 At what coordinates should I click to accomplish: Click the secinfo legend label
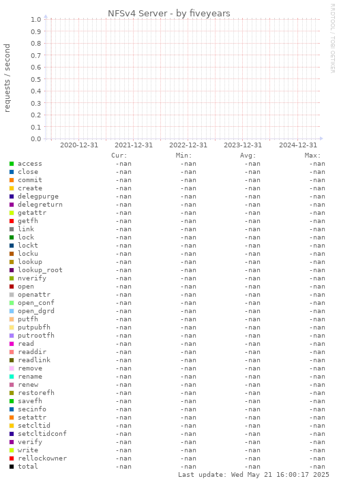click(x=32, y=409)
